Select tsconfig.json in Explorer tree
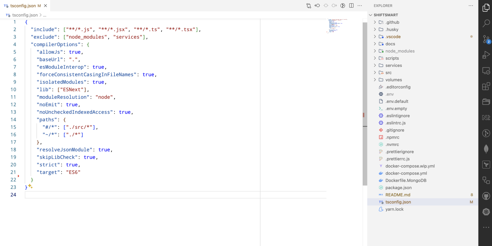Viewport: 492px width, 246px height. pos(423,202)
